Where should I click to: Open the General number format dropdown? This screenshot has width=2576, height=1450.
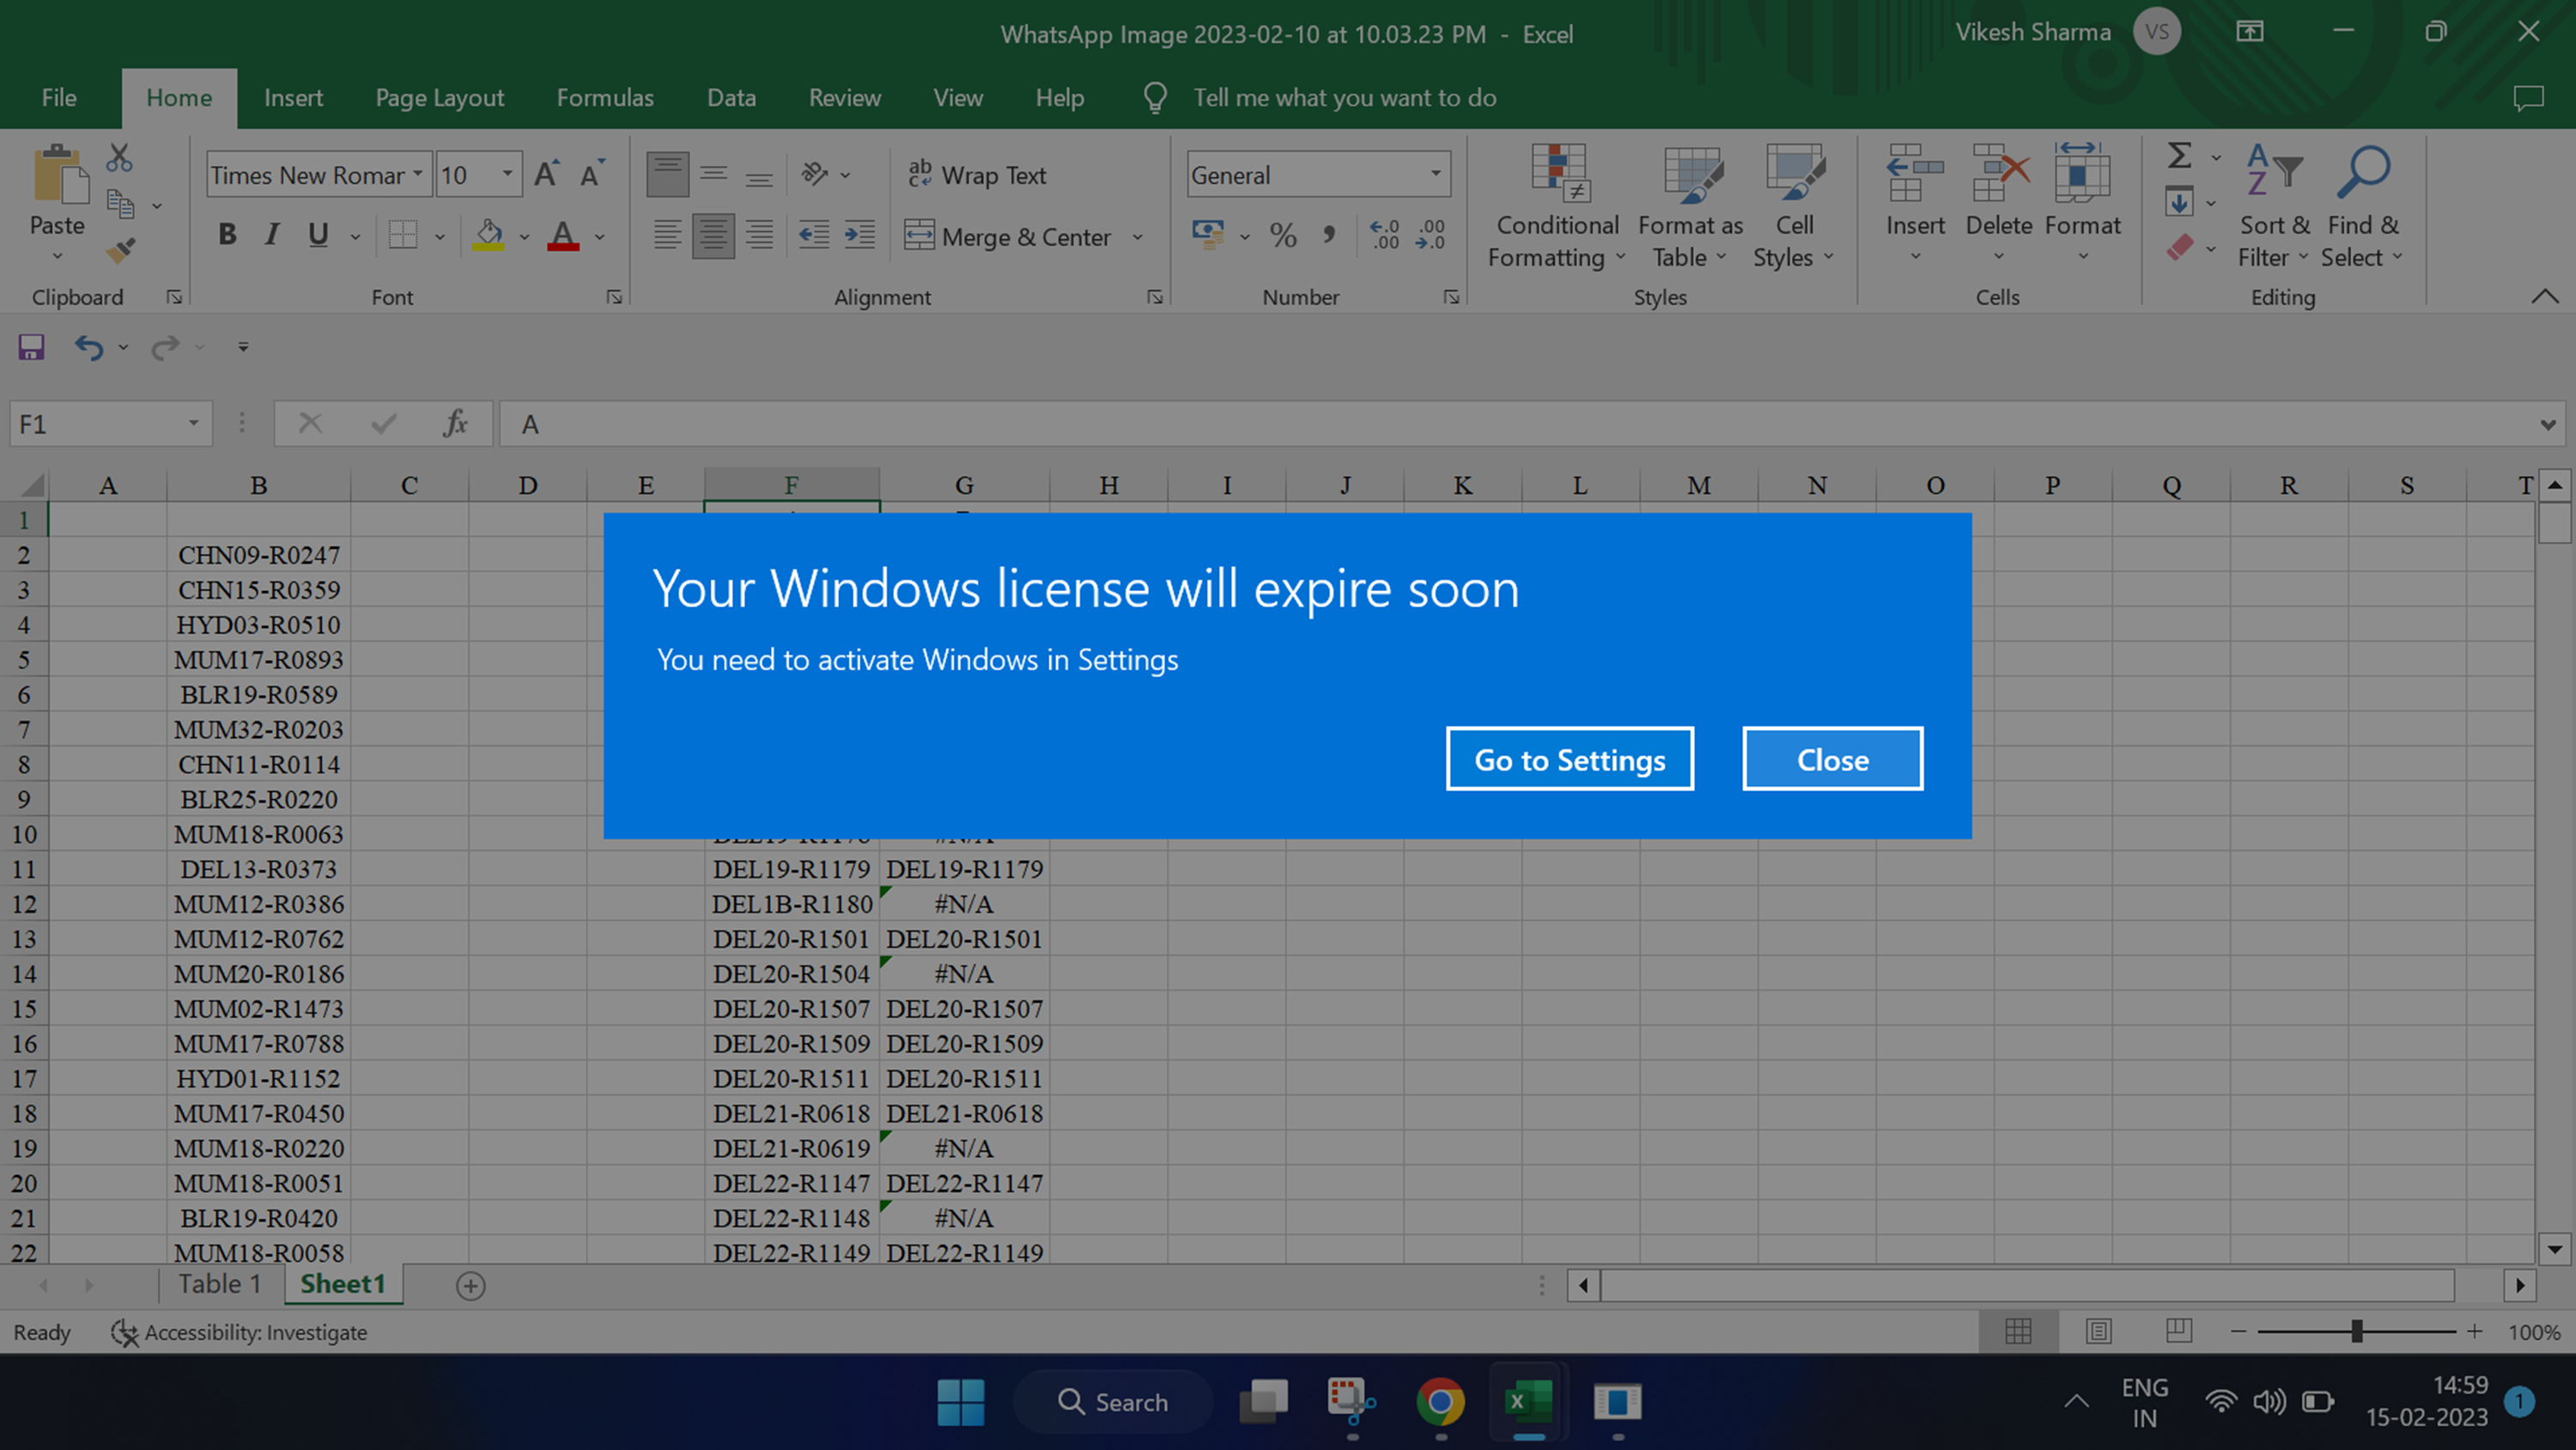click(x=1436, y=174)
